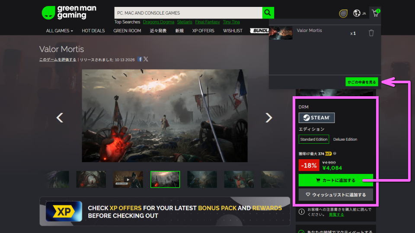
Task: Follow the Dragons Dogma top search link
Action: [x=159, y=22]
